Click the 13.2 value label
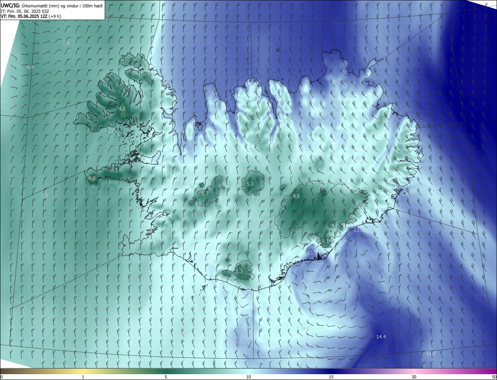497x380 pixels. [359, 230]
